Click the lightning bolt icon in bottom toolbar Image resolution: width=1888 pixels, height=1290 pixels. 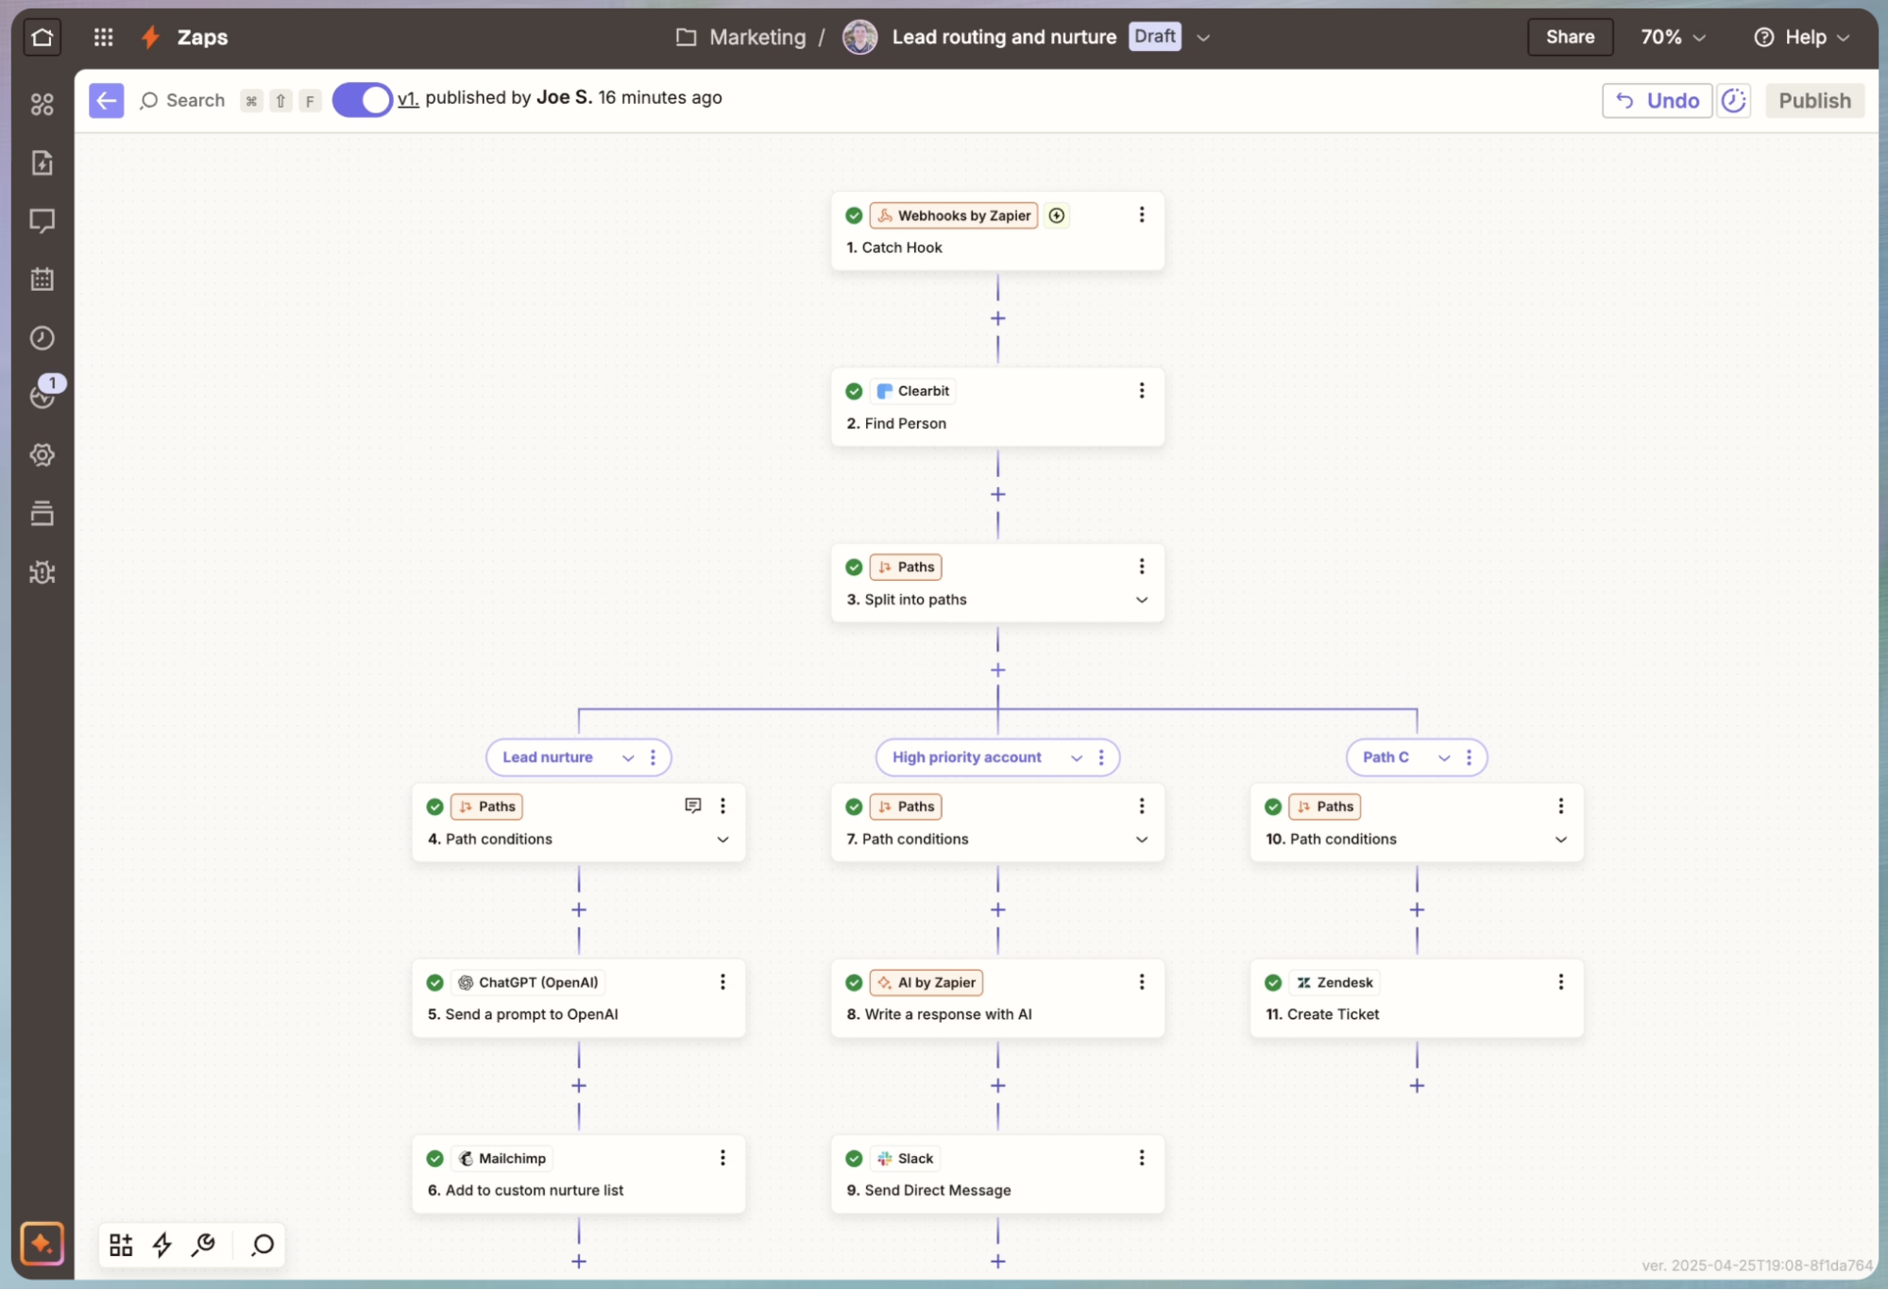pos(162,1245)
